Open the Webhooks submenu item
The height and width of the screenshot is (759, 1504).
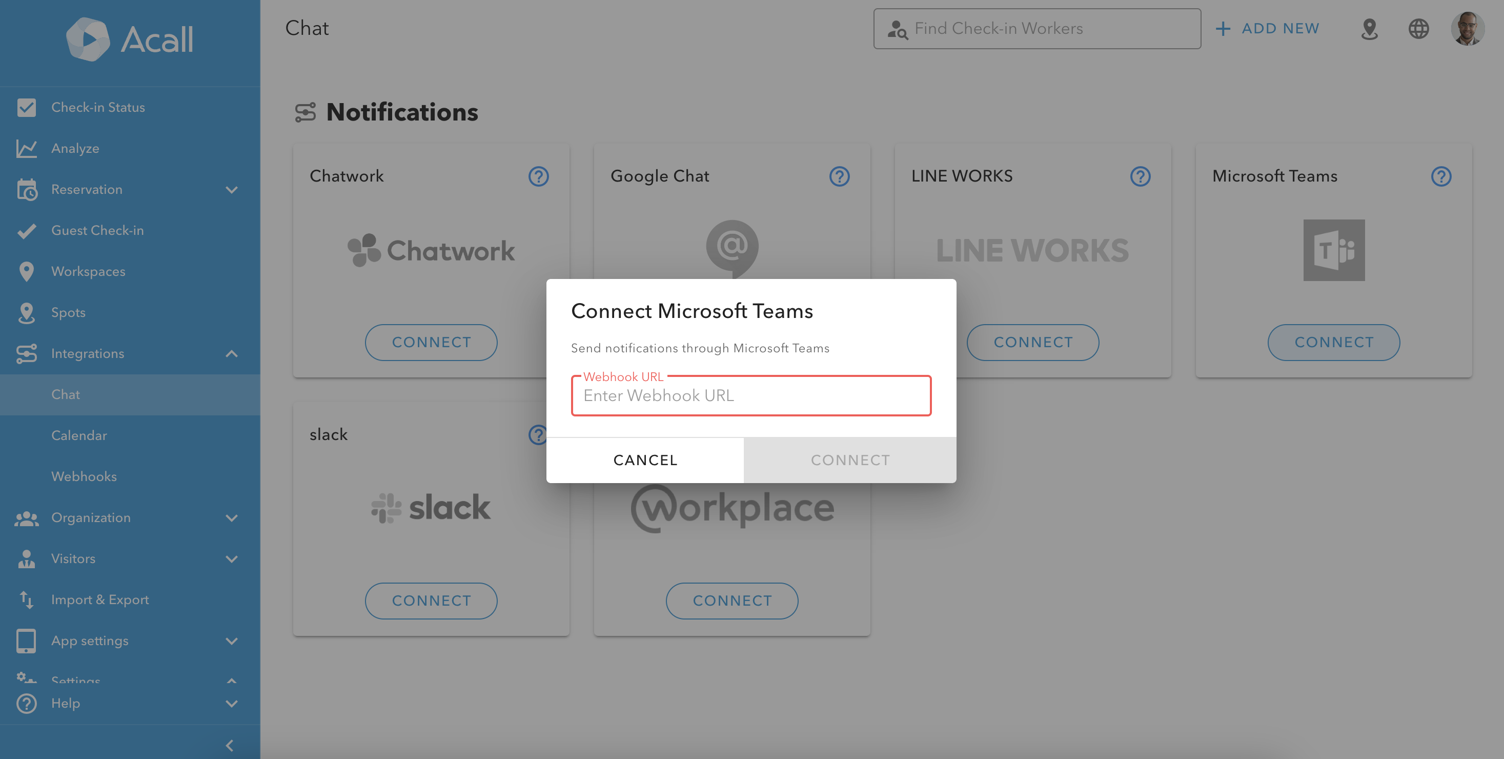point(130,477)
